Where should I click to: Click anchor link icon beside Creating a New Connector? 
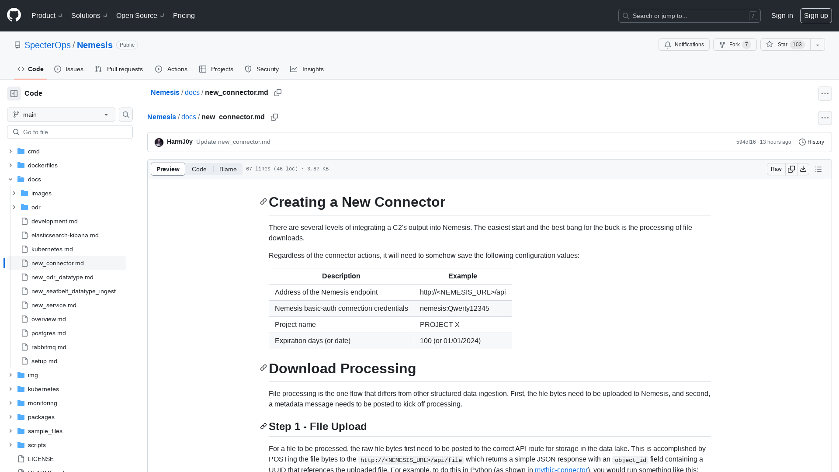[x=263, y=202]
